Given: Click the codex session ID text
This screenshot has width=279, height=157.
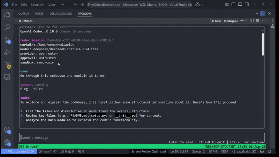Looking at the screenshot, I should click(80, 40).
